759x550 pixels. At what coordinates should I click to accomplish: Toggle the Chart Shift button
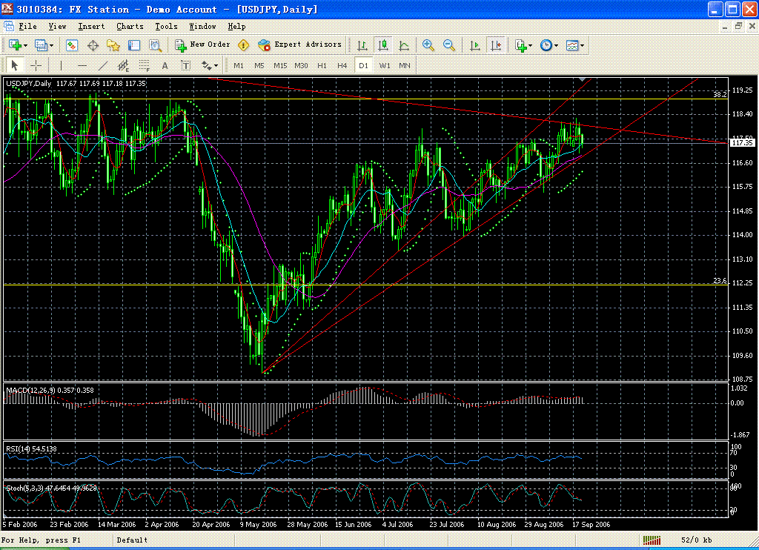coord(496,45)
